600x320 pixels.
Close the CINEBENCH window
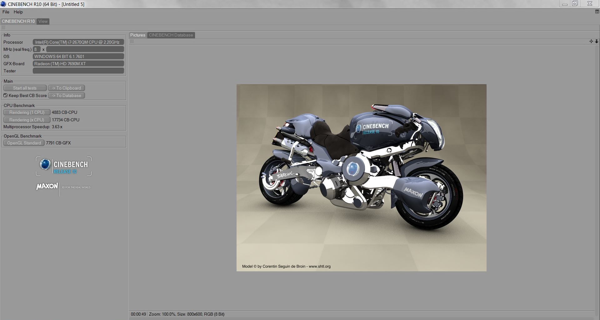pos(590,4)
